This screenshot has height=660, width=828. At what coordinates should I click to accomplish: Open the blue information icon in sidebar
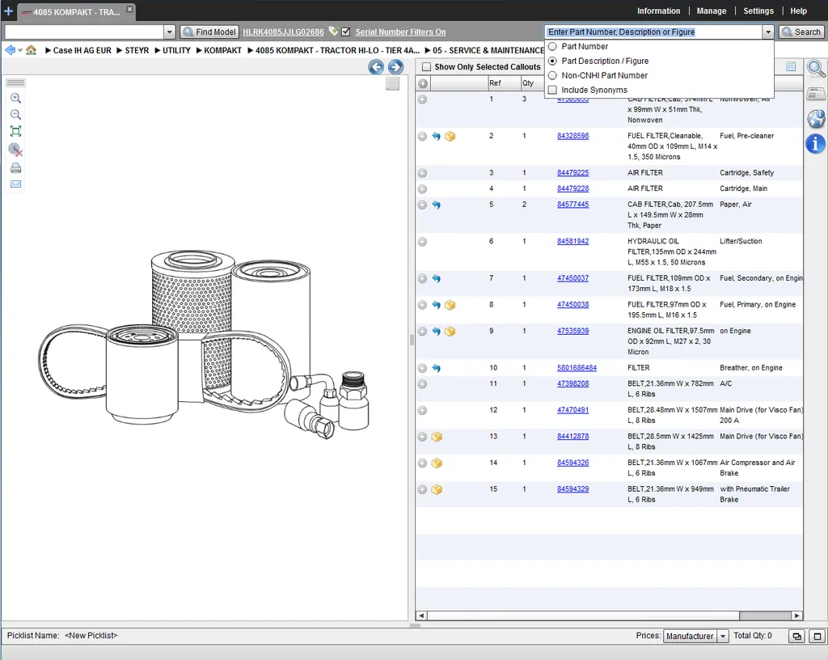[816, 143]
